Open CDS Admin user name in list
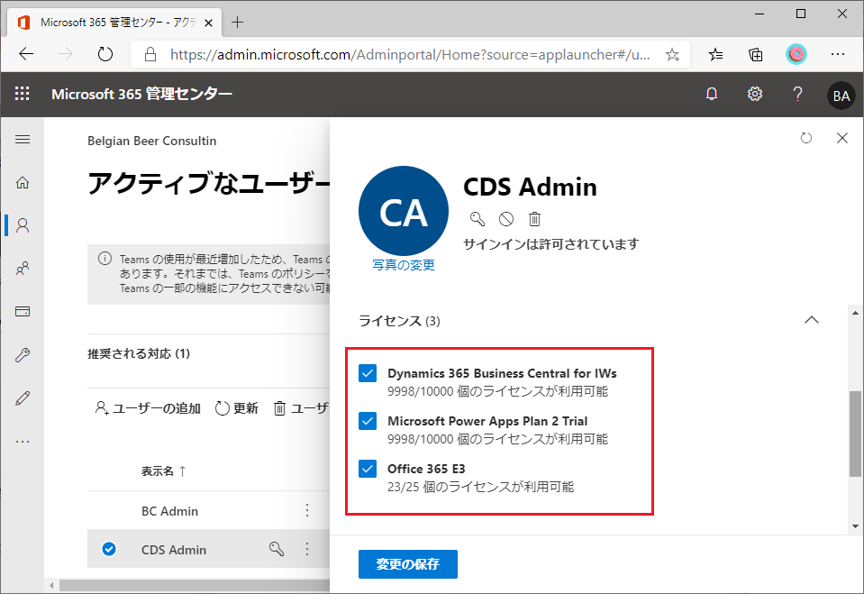Image resolution: width=864 pixels, height=594 pixels. tap(174, 550)
